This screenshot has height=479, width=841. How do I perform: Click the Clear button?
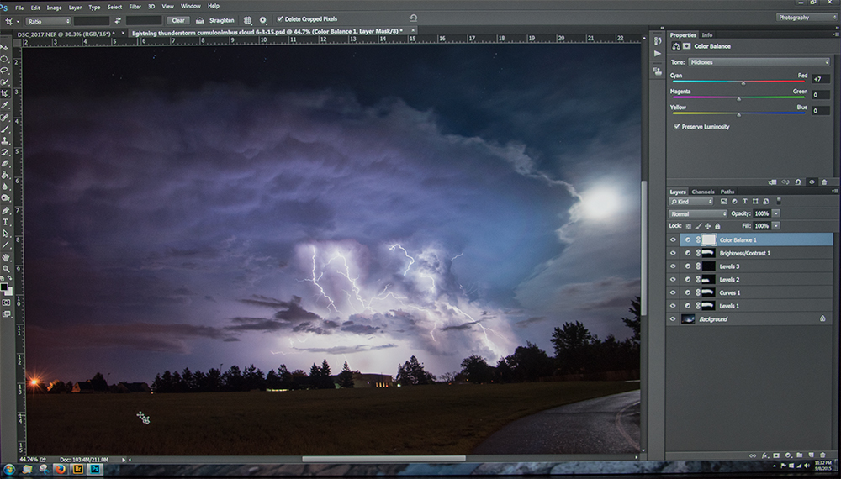tap(178, 20)
